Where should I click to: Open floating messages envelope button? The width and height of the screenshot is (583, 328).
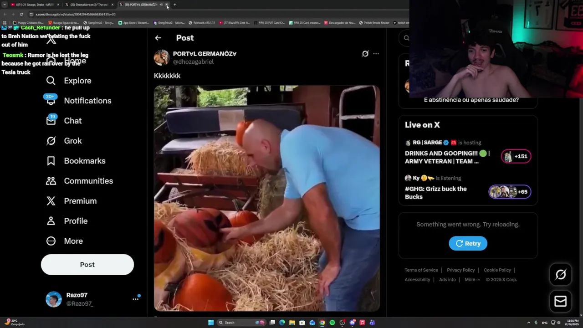[561, 301]
